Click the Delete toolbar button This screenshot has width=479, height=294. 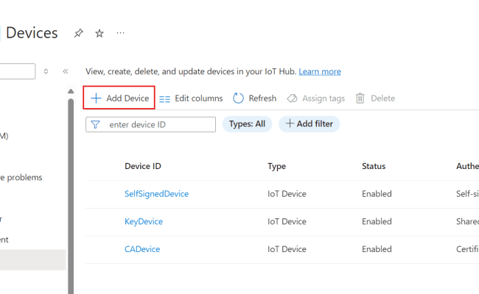coord(375,98)
